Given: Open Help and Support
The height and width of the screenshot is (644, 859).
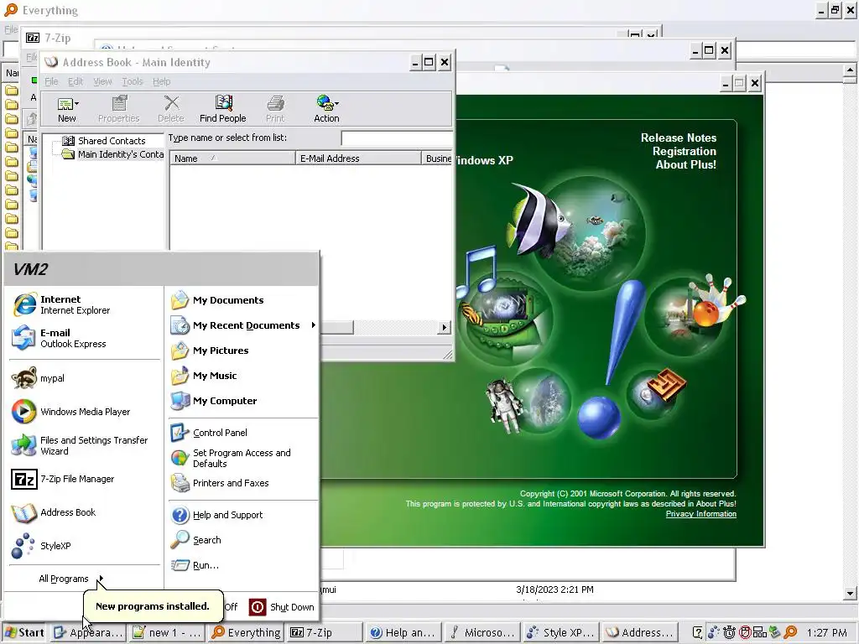Looking at the screenshot, I should pos(243,515).
